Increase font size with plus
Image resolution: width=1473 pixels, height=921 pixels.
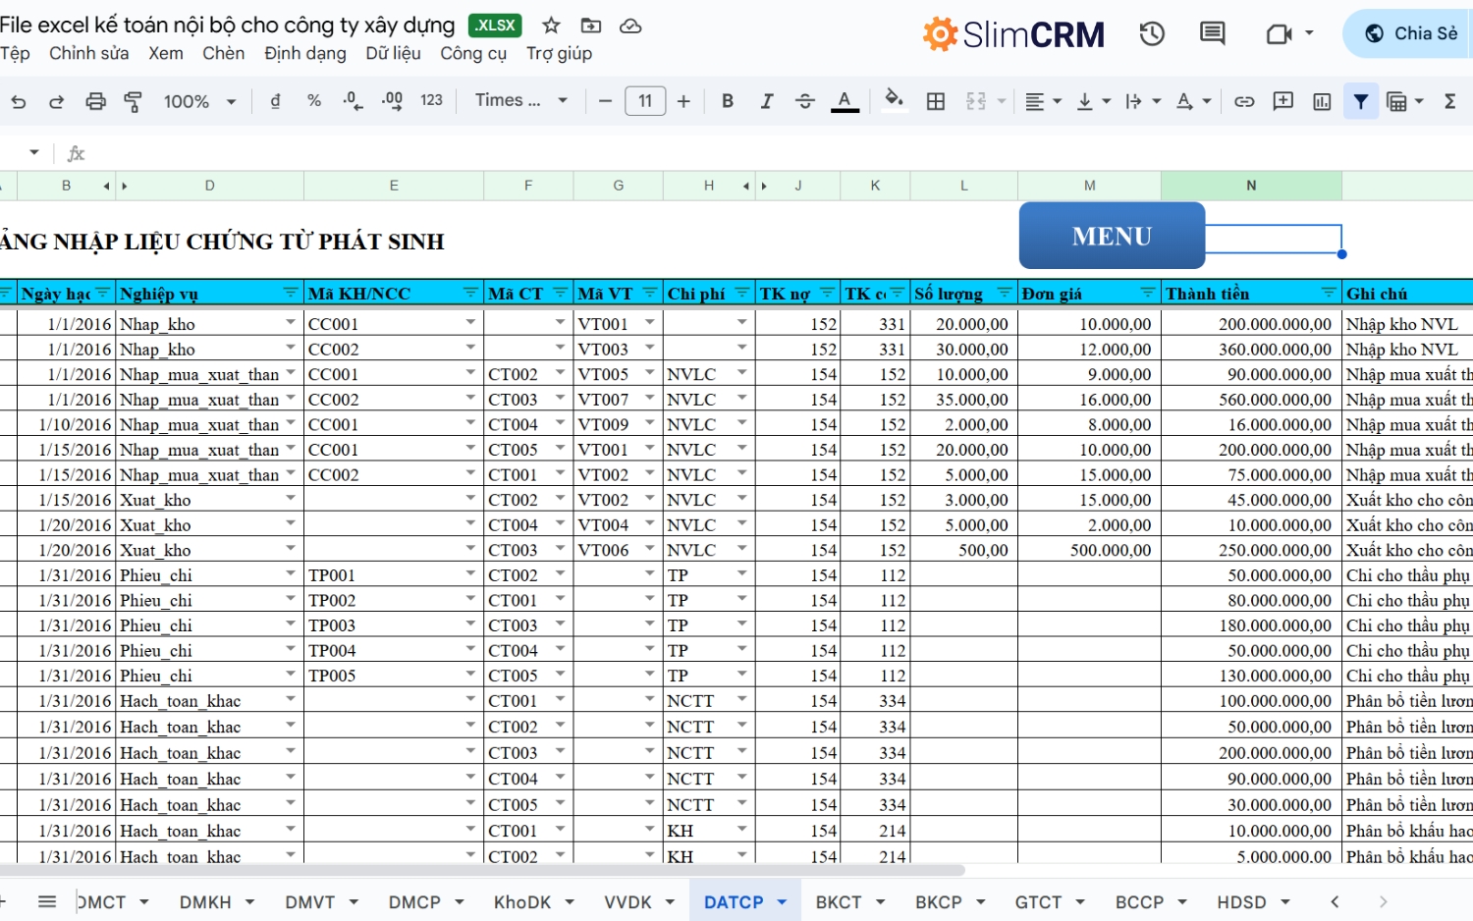click(x=683, y=100)
